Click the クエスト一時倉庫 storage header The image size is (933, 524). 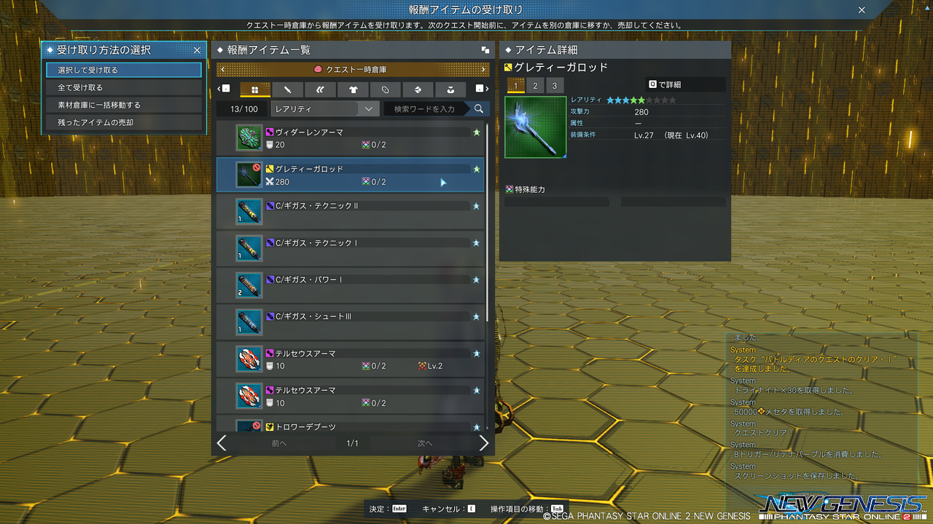[353, 69]
